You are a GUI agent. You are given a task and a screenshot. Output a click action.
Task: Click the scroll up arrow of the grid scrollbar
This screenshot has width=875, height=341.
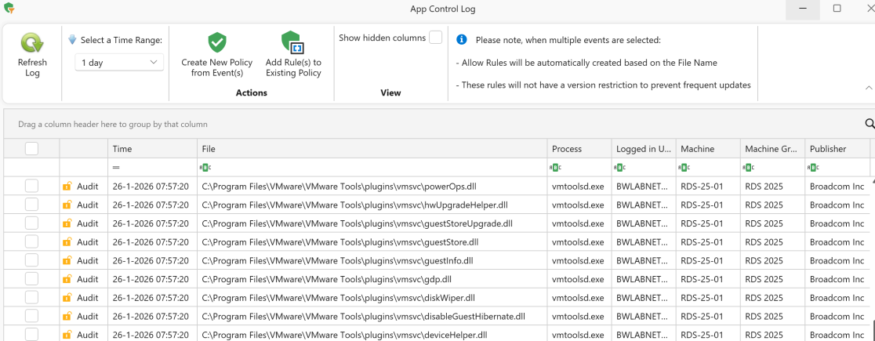[x=872, y=181]
